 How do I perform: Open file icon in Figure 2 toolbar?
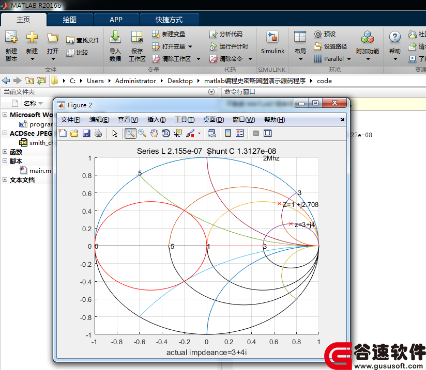[x=74, y=133]
